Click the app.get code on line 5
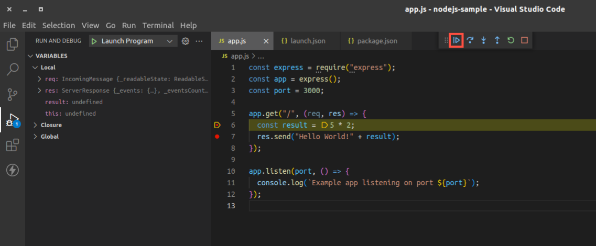Image resolution: width=596 pixels, height=246 pixels. (264, 114)
